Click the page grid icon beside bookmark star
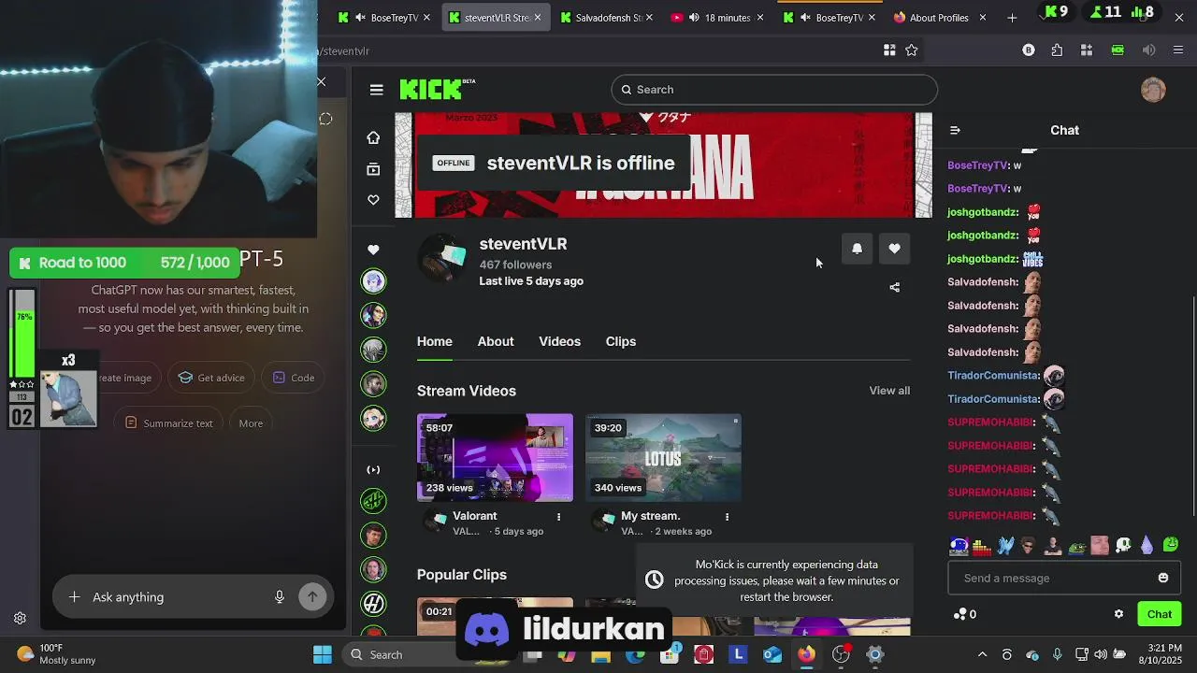1197x673 pixels. tap(889, 50)
